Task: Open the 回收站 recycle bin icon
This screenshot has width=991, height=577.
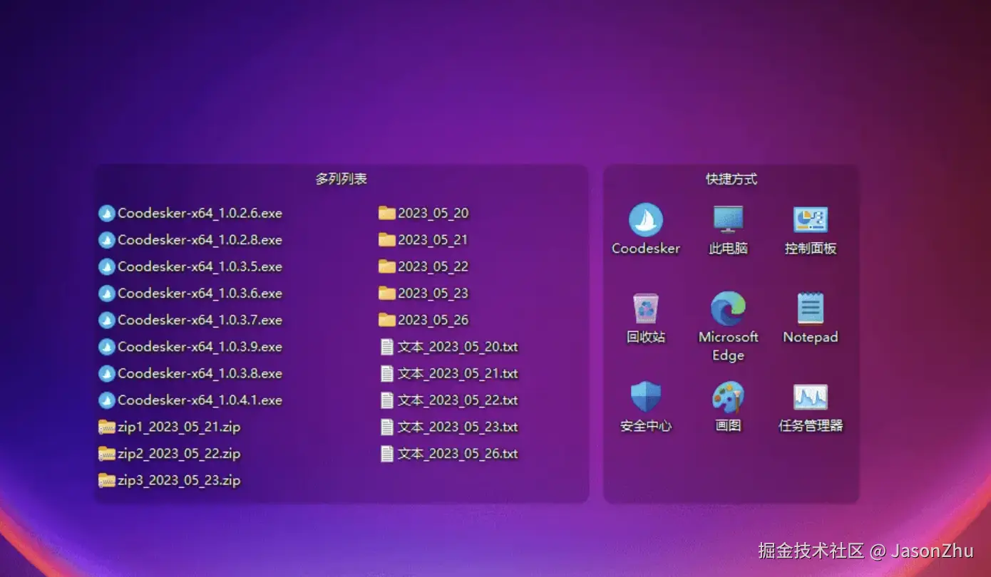Action: [646, 309]
